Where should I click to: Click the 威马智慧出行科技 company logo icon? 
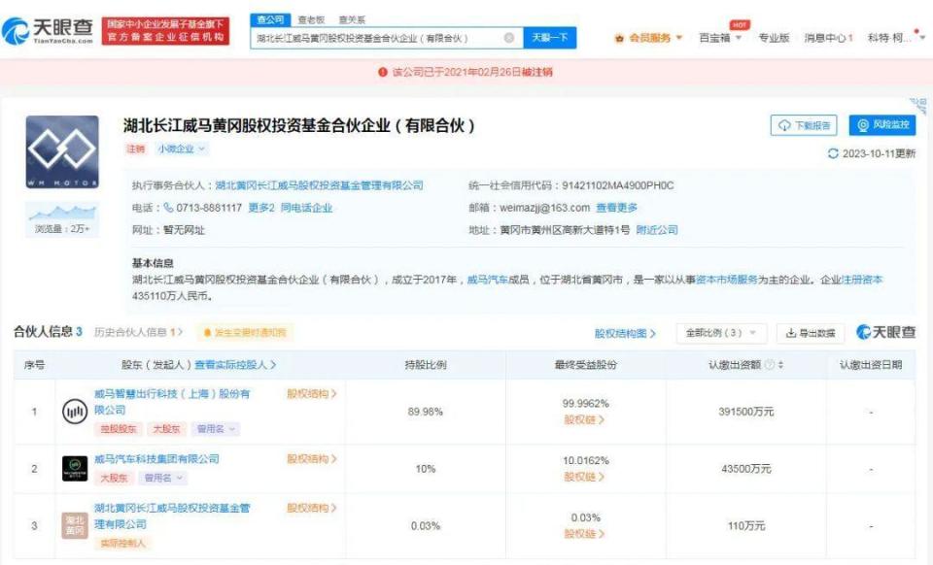(x=75, y=411)
